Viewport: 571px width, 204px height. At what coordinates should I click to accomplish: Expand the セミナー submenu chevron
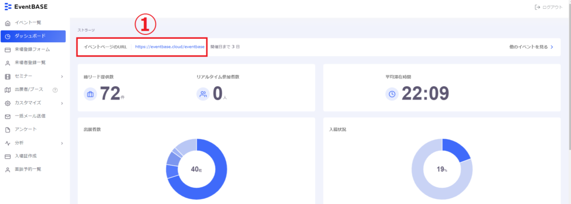[62, 77]
